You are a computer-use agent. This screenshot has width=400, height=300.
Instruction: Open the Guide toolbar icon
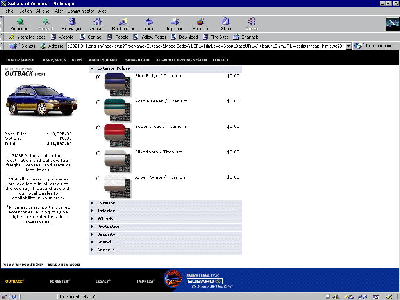[x=149, y=21]
